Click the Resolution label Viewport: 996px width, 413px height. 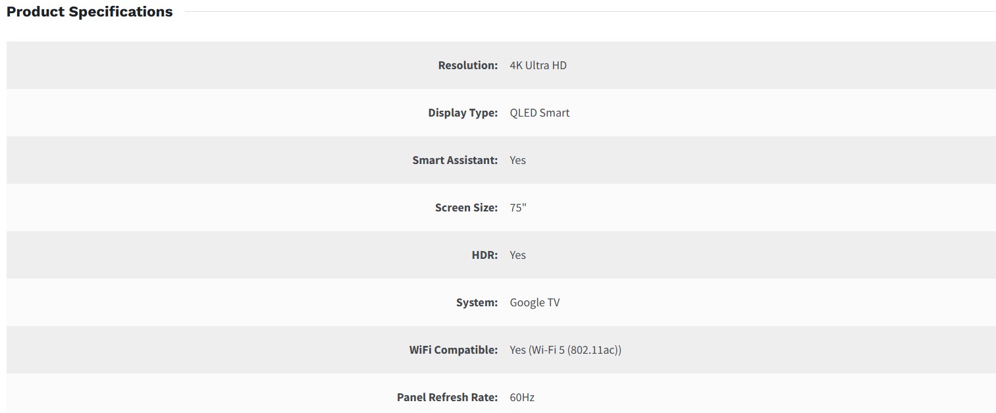(x=467, y=65)
